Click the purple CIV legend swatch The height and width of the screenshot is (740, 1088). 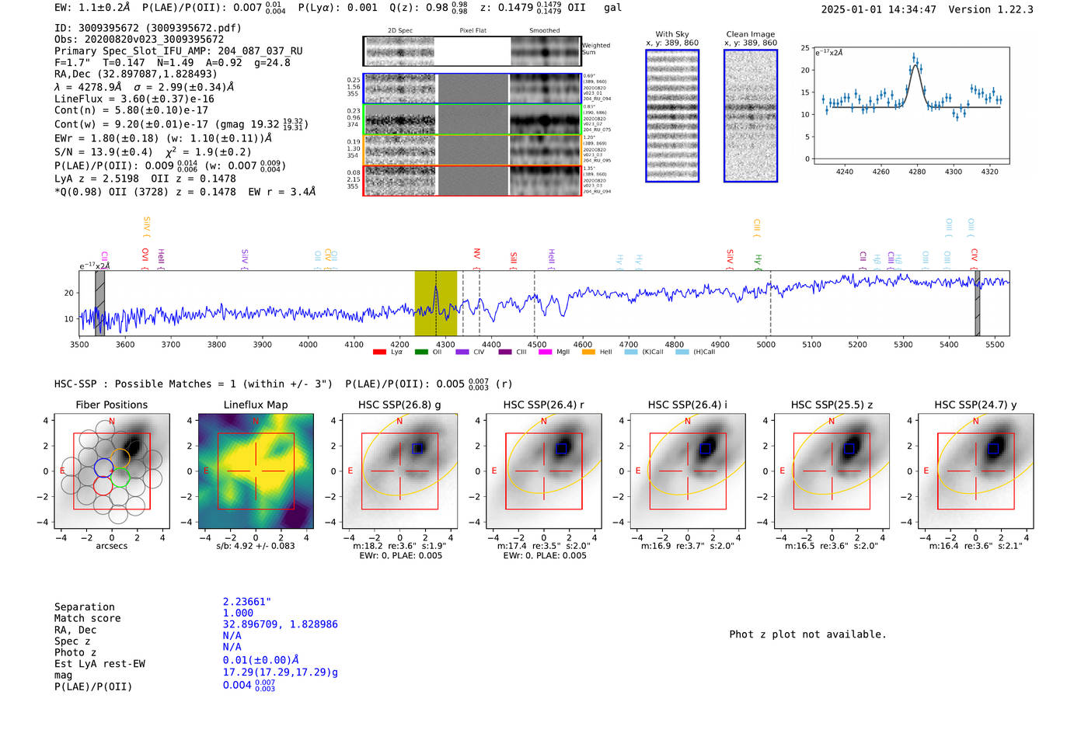click(x=462, y=353)
